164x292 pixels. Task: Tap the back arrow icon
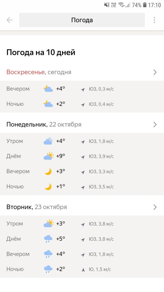point(10,20)
